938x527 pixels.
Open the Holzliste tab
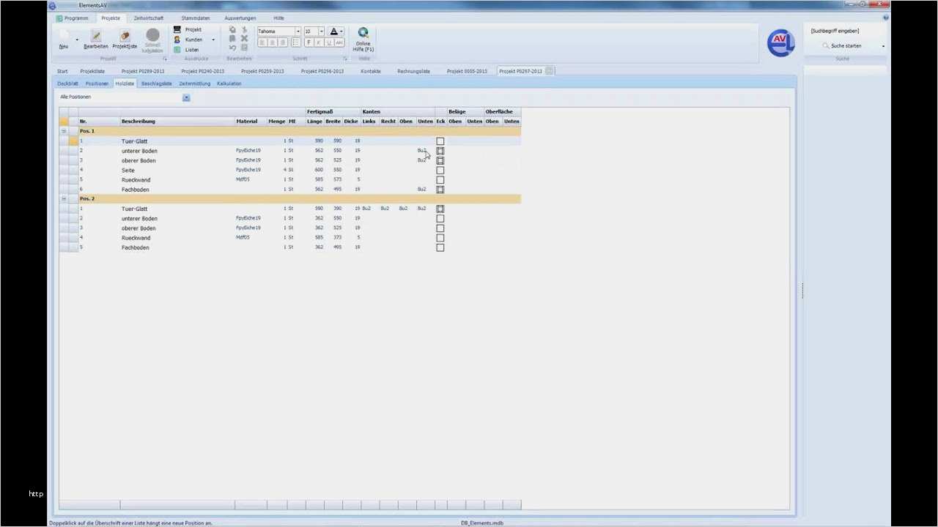coord(124,83)
